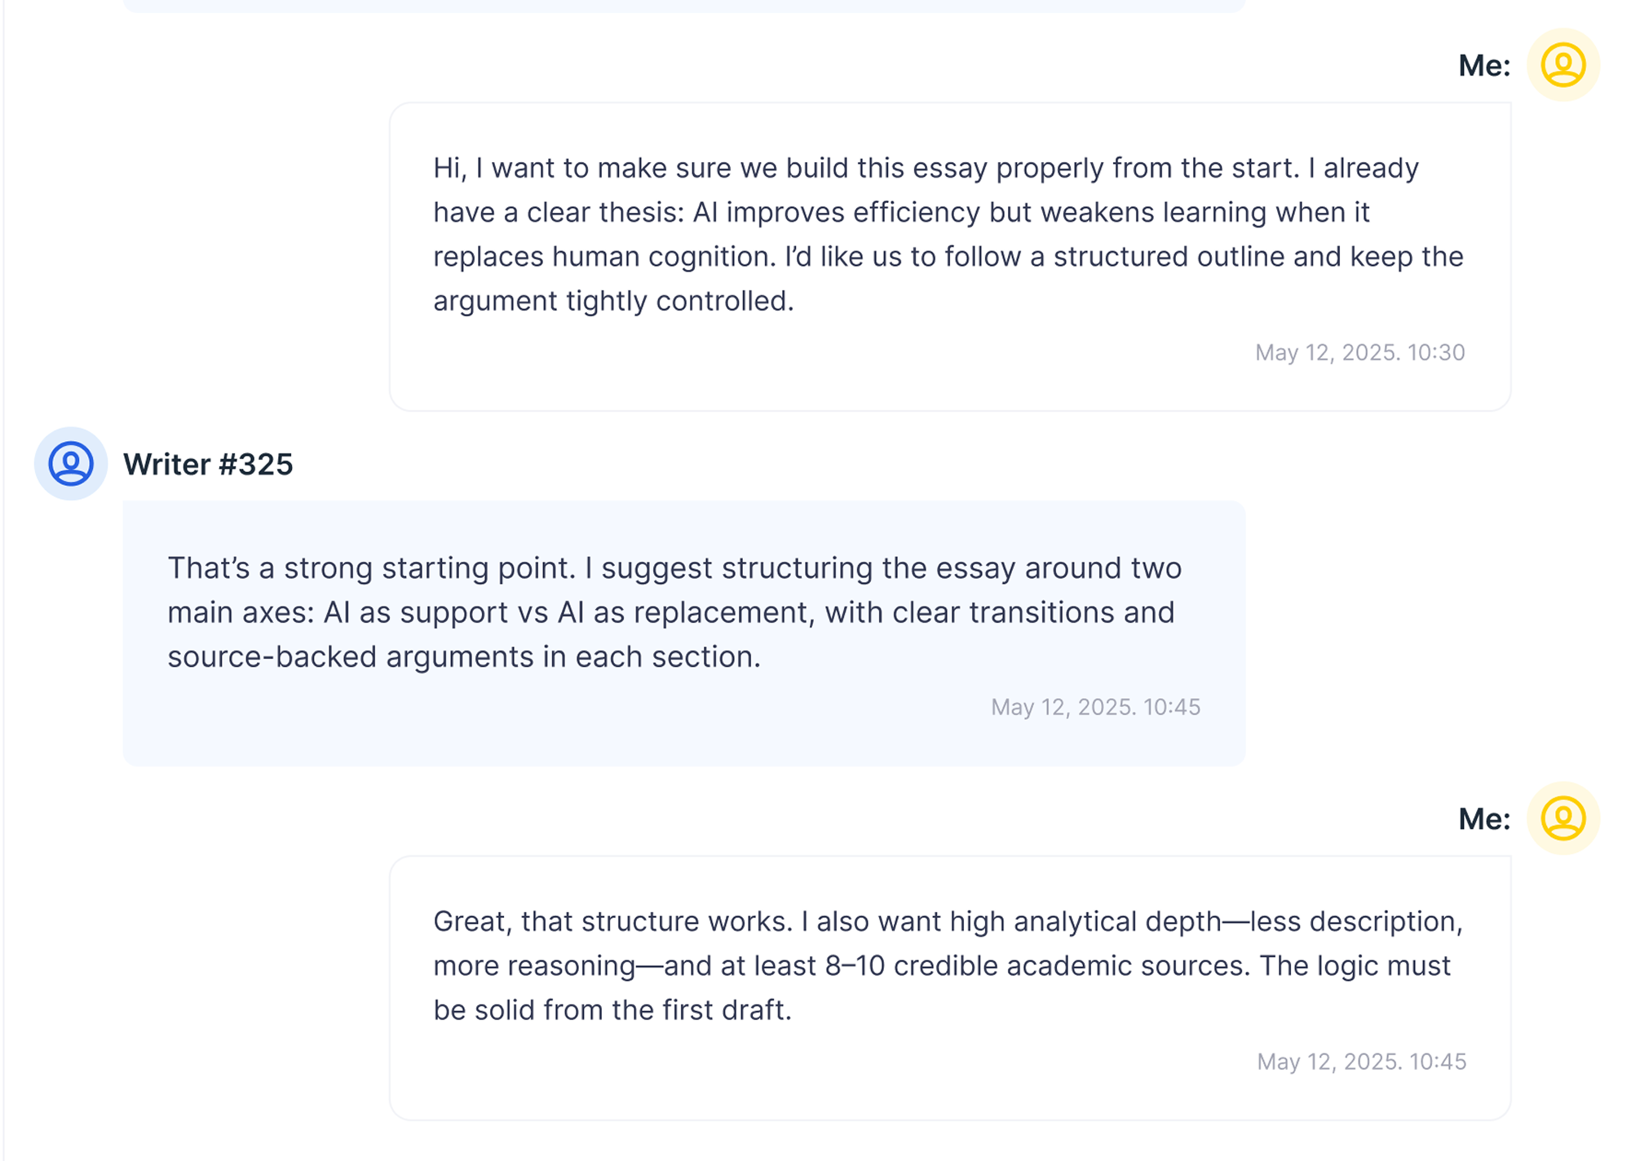The height and width of the screenshot is (1161, 1631).
Task: Click the 10:45 timestamp in the last message
Action: point(1361,1062)
